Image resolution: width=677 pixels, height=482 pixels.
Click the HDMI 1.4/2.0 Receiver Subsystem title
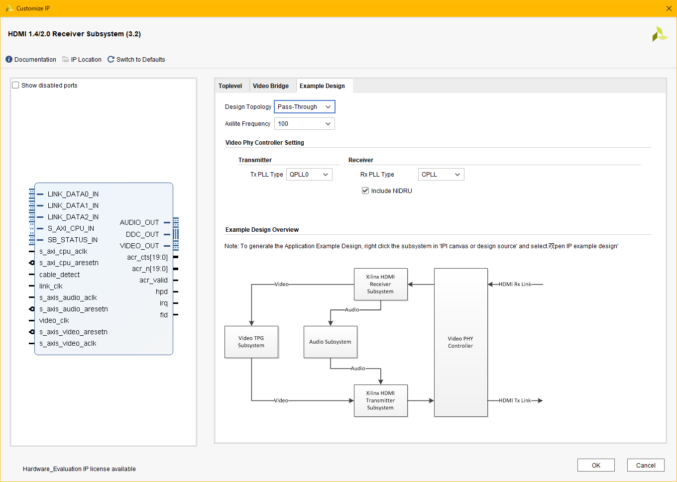click(x=74, y=34)
